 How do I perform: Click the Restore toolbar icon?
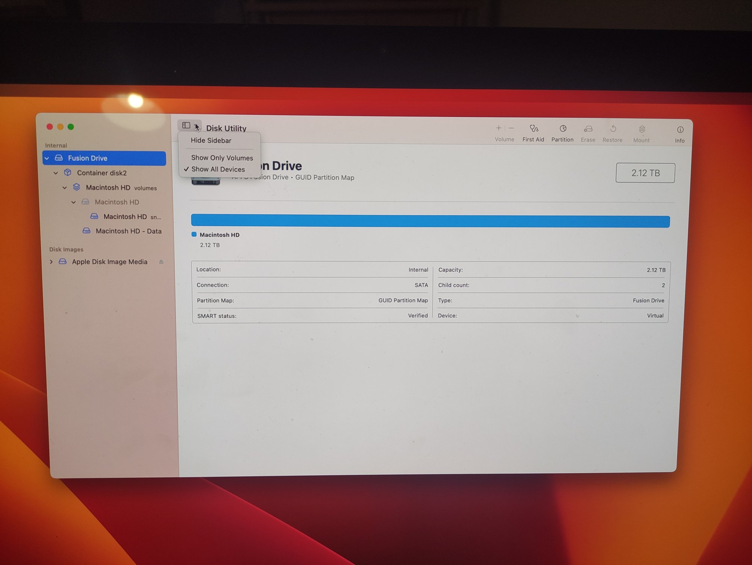pos(613,129)
